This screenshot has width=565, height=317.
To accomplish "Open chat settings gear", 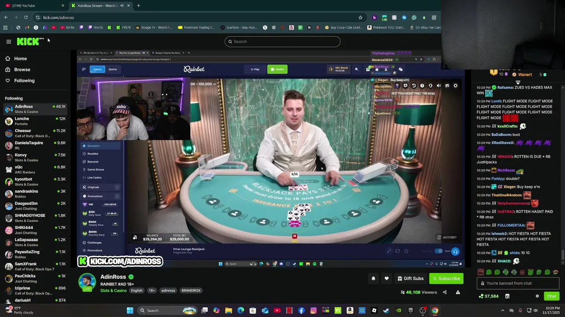I will pyautogui.click(x=537, y=296).
